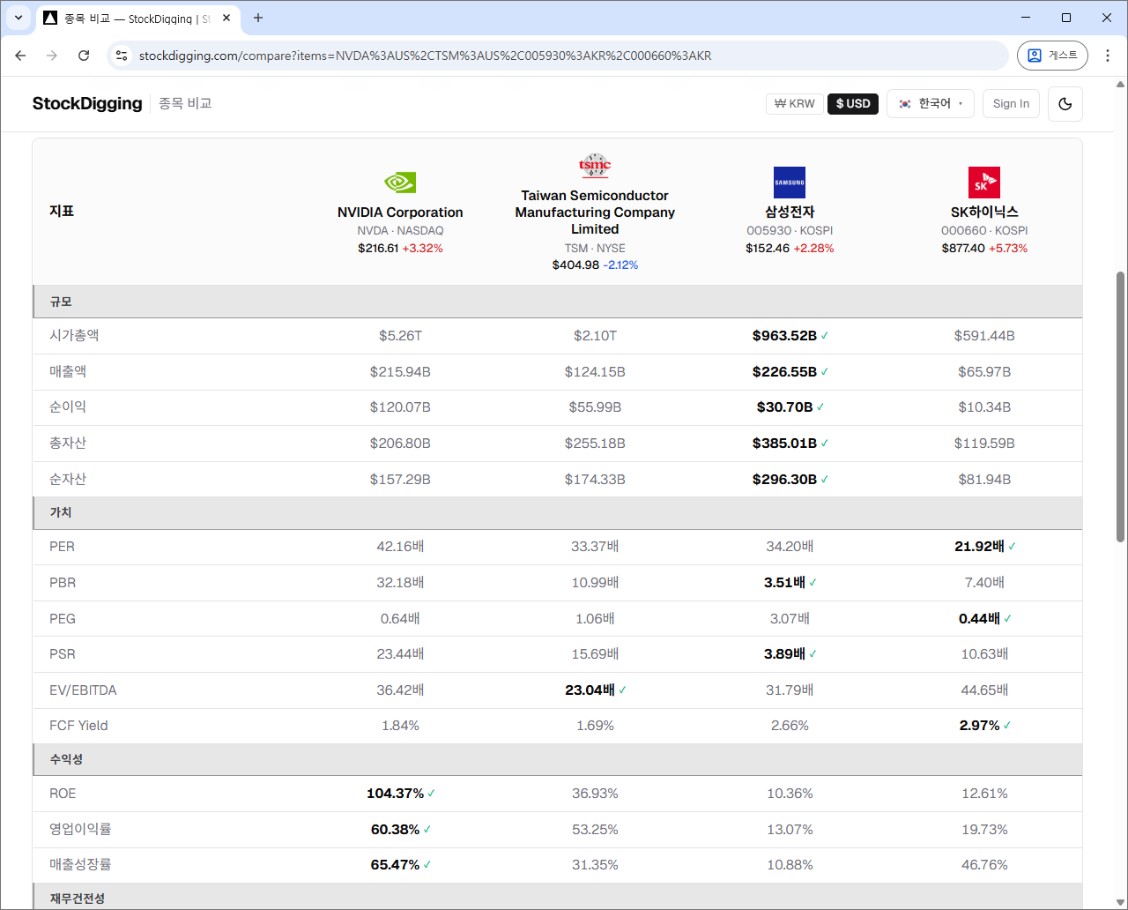Image resolution: width=1128 pixels, height=910 pixels.
Task: Click SK hynix FCF Yield value 2.97%
Action: coord(979,726)
